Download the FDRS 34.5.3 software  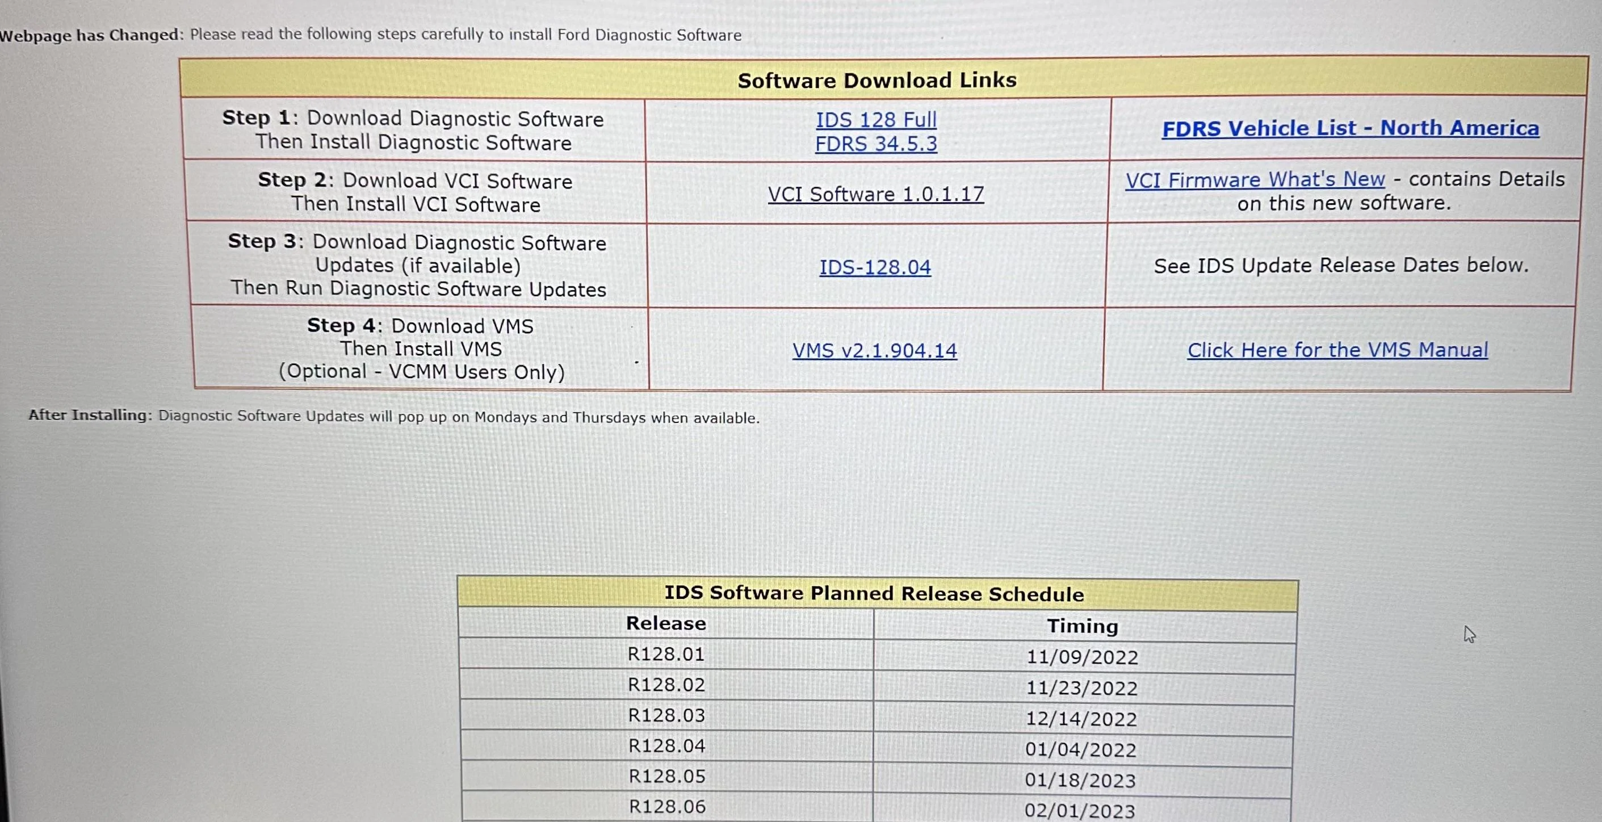pos(875,144)
